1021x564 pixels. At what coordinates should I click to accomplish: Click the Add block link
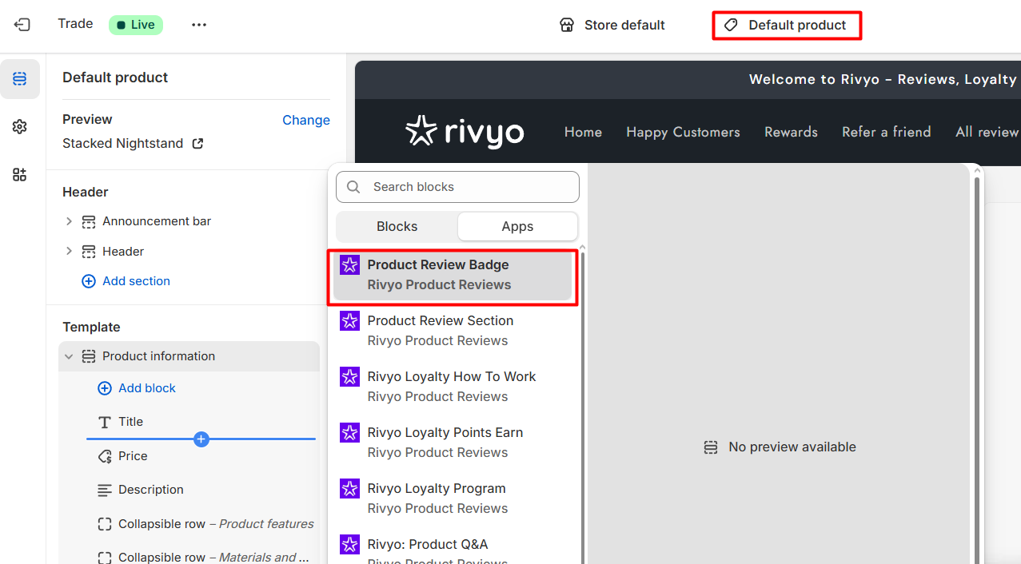[137, 388]
